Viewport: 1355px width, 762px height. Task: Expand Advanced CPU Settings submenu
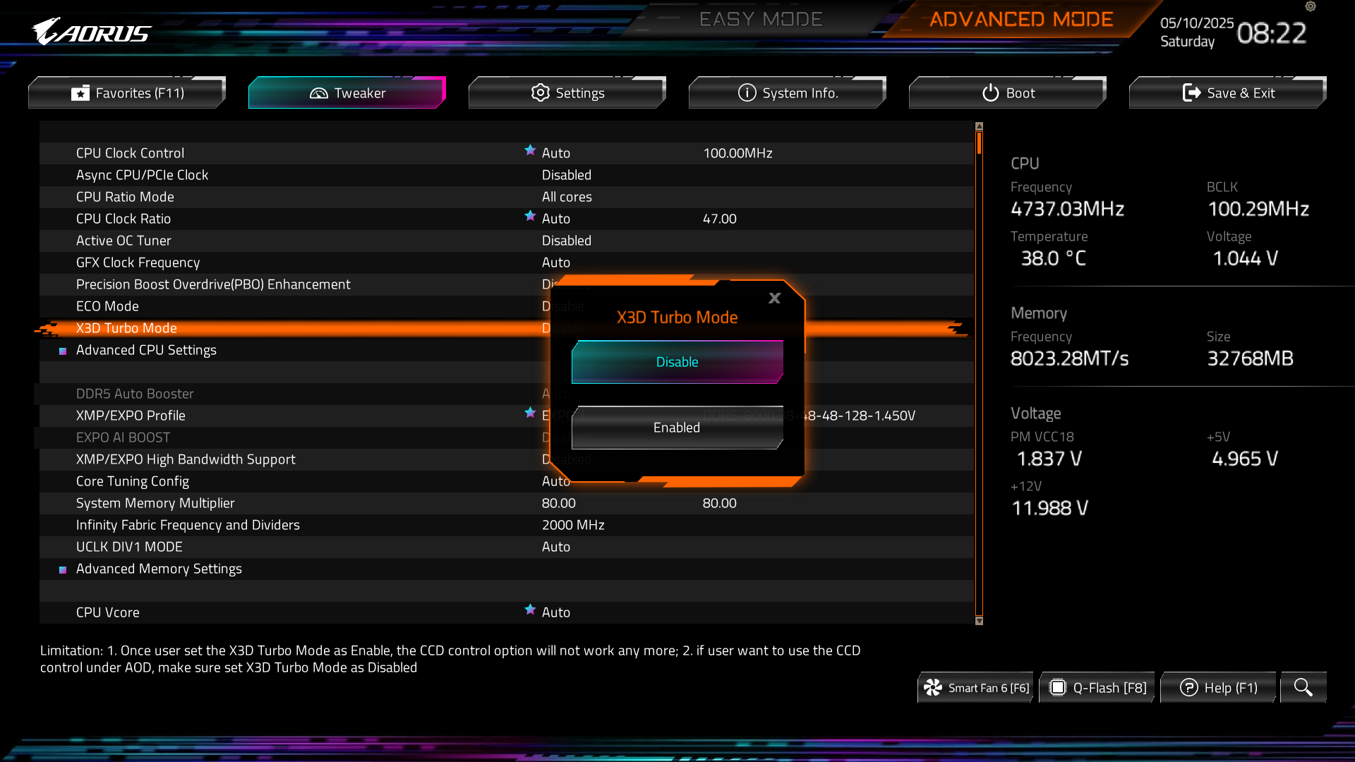[146, 350]
